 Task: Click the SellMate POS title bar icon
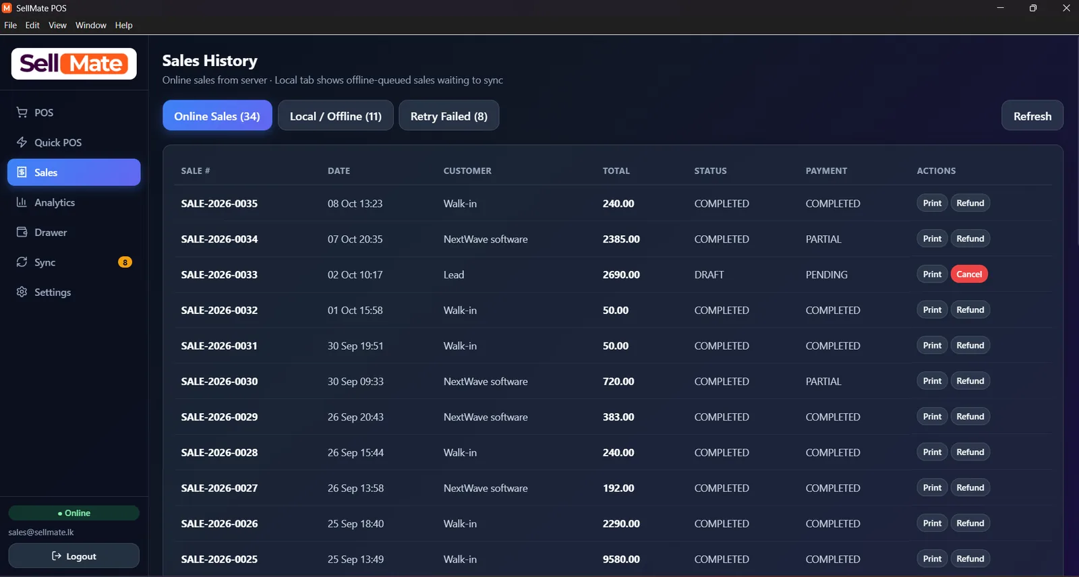pyautogui.click(x=7, y=8)
